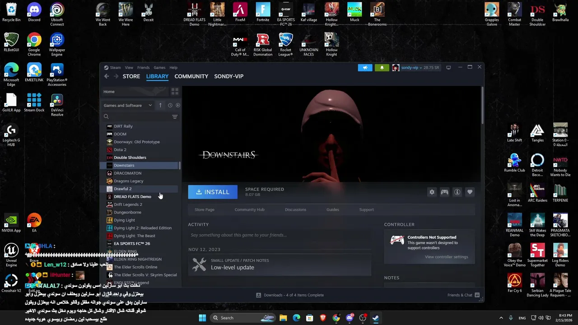Open the SONDY-VIP profile tab

(x=229, y=76)
